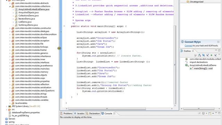Expand ArrayListAndLinkedListDemo.java file node

[13, 9]
